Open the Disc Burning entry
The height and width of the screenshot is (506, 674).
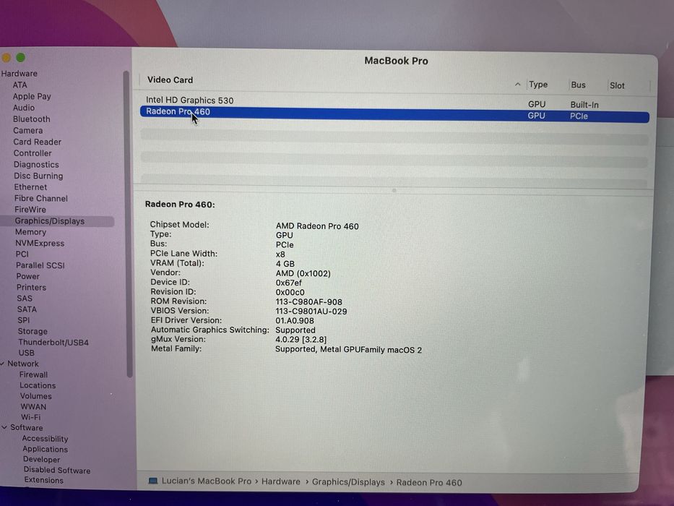coord(38,176)
